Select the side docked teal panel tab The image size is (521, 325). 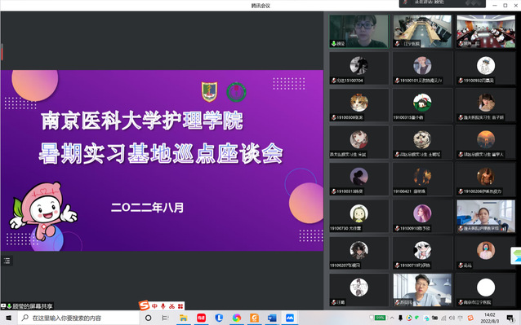(x=516, y=256)
